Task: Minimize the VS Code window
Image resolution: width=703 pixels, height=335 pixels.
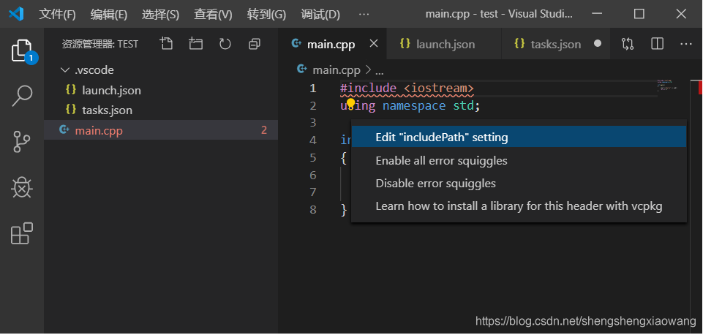Action: point(596,15)
